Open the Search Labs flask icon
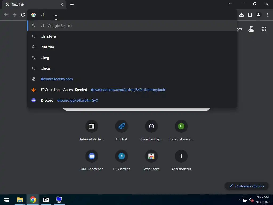273x205 pixels. pyautogui.click(x=251, y=29)
